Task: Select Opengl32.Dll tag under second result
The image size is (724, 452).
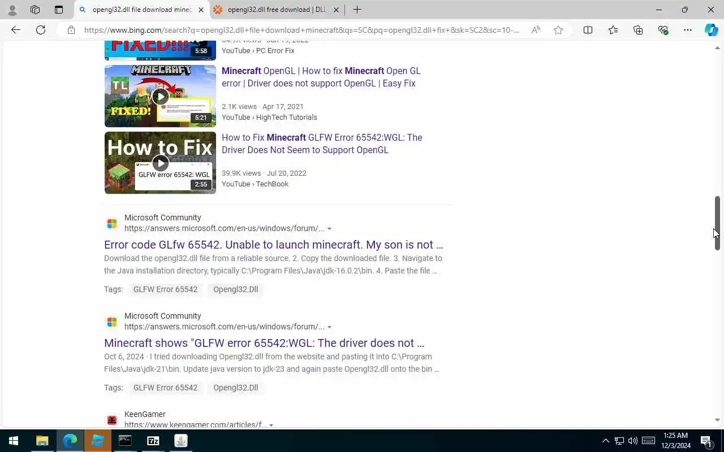Action: (x=235, y=388)
